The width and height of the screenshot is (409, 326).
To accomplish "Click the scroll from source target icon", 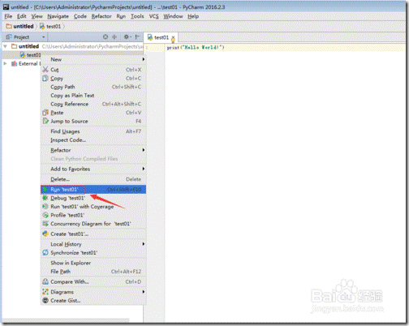I will tap(105, 37).
